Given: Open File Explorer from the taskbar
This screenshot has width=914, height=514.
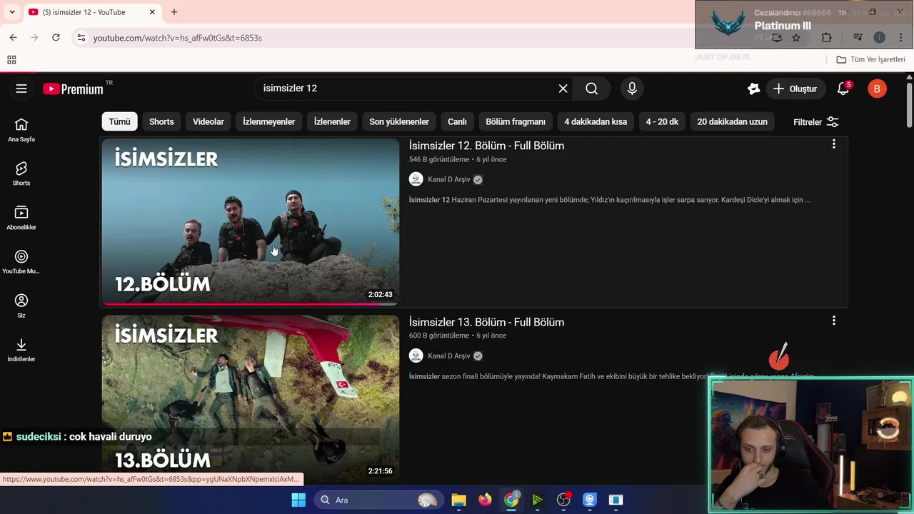Looking at the screenshot, I should coord(458,500).
